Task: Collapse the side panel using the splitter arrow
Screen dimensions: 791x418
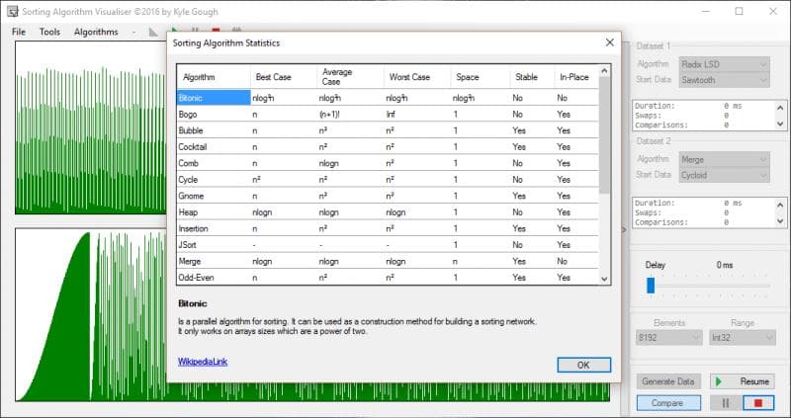Action: 623,229
